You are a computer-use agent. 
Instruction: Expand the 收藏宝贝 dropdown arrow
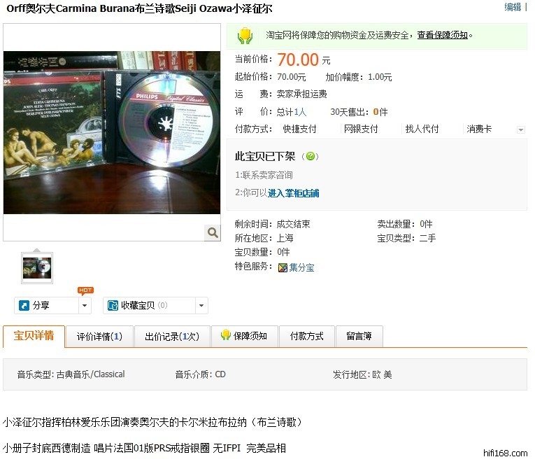pyautogui.click(x=201, y=305)
